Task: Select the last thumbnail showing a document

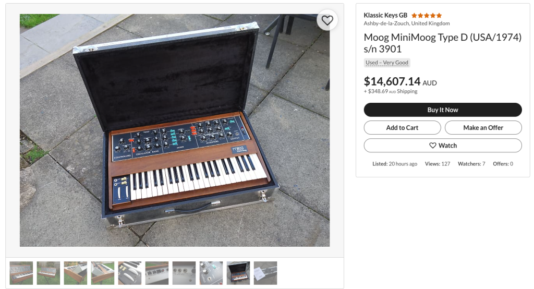Action: [265, 273]
